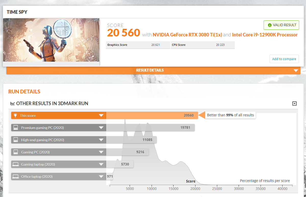Click the Time Spy benchmark thumbnail image

tap(51, 40)
